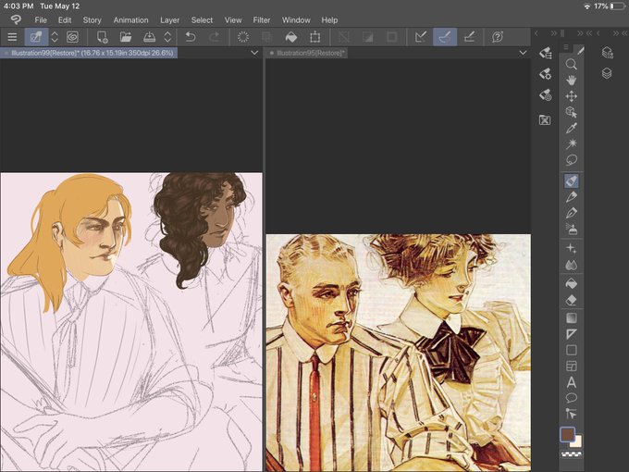Collapse panel with leftmost single chevron

pos(536,33)
